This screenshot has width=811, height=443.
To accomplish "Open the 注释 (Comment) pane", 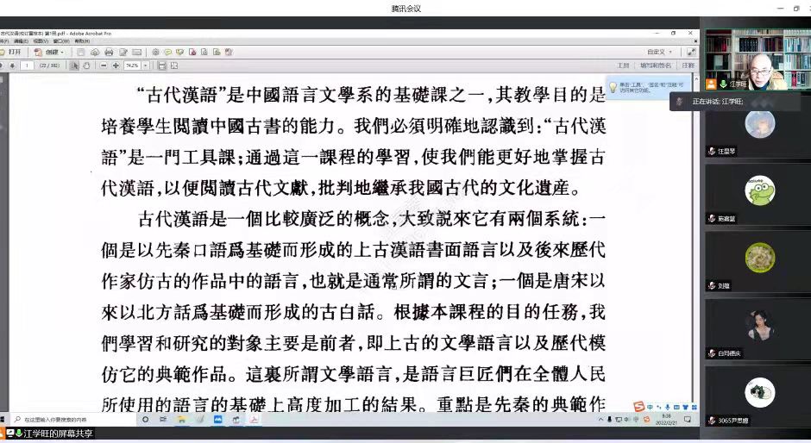I will 688,66.
